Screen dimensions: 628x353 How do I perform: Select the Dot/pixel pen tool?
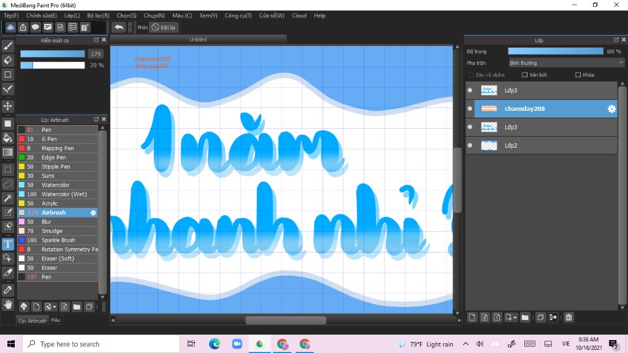pyautogui.click(x=7, y=89)
